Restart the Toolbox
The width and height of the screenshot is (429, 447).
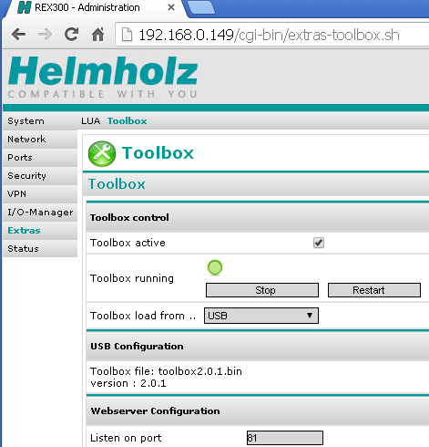coord(374,290)
